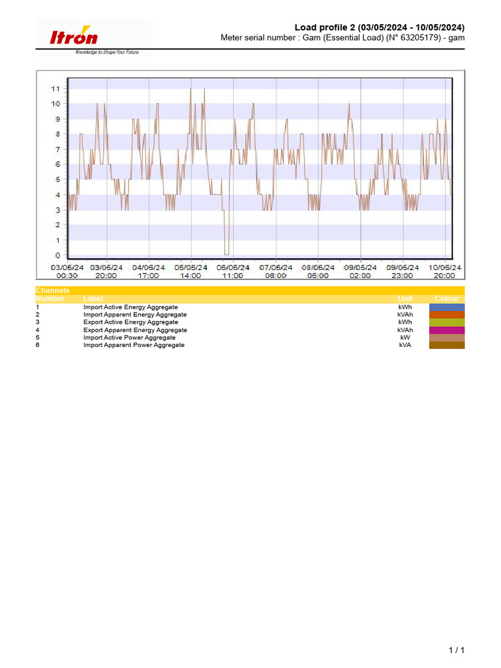Click 'Import Active Power Aggregate' label
This screenshot has width=501, height=668.
click(x=129, y=338)
